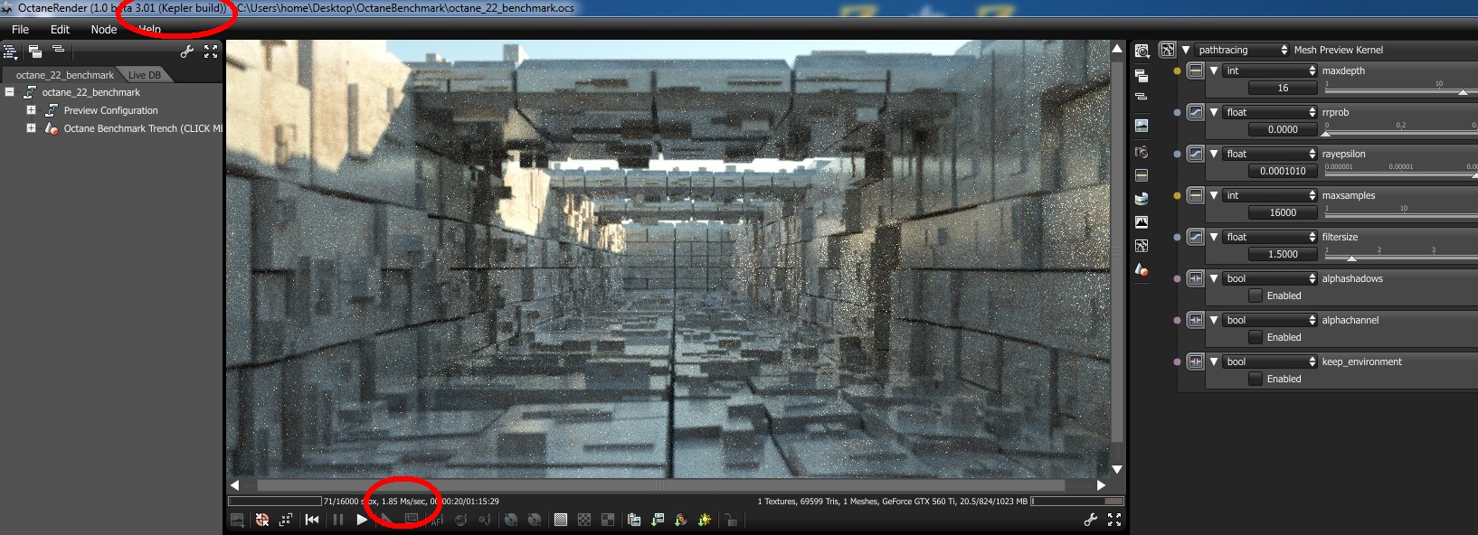The width and height of the screenshot is (1478, 535).
Task: Collapse the octane_22_benchmark tree node
Action: point(9,92)
